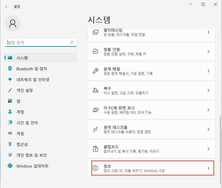This screenshot has height=188, width=222.
Task: Click the 멀티태스킹 windows icon
Action: (95, 32)
